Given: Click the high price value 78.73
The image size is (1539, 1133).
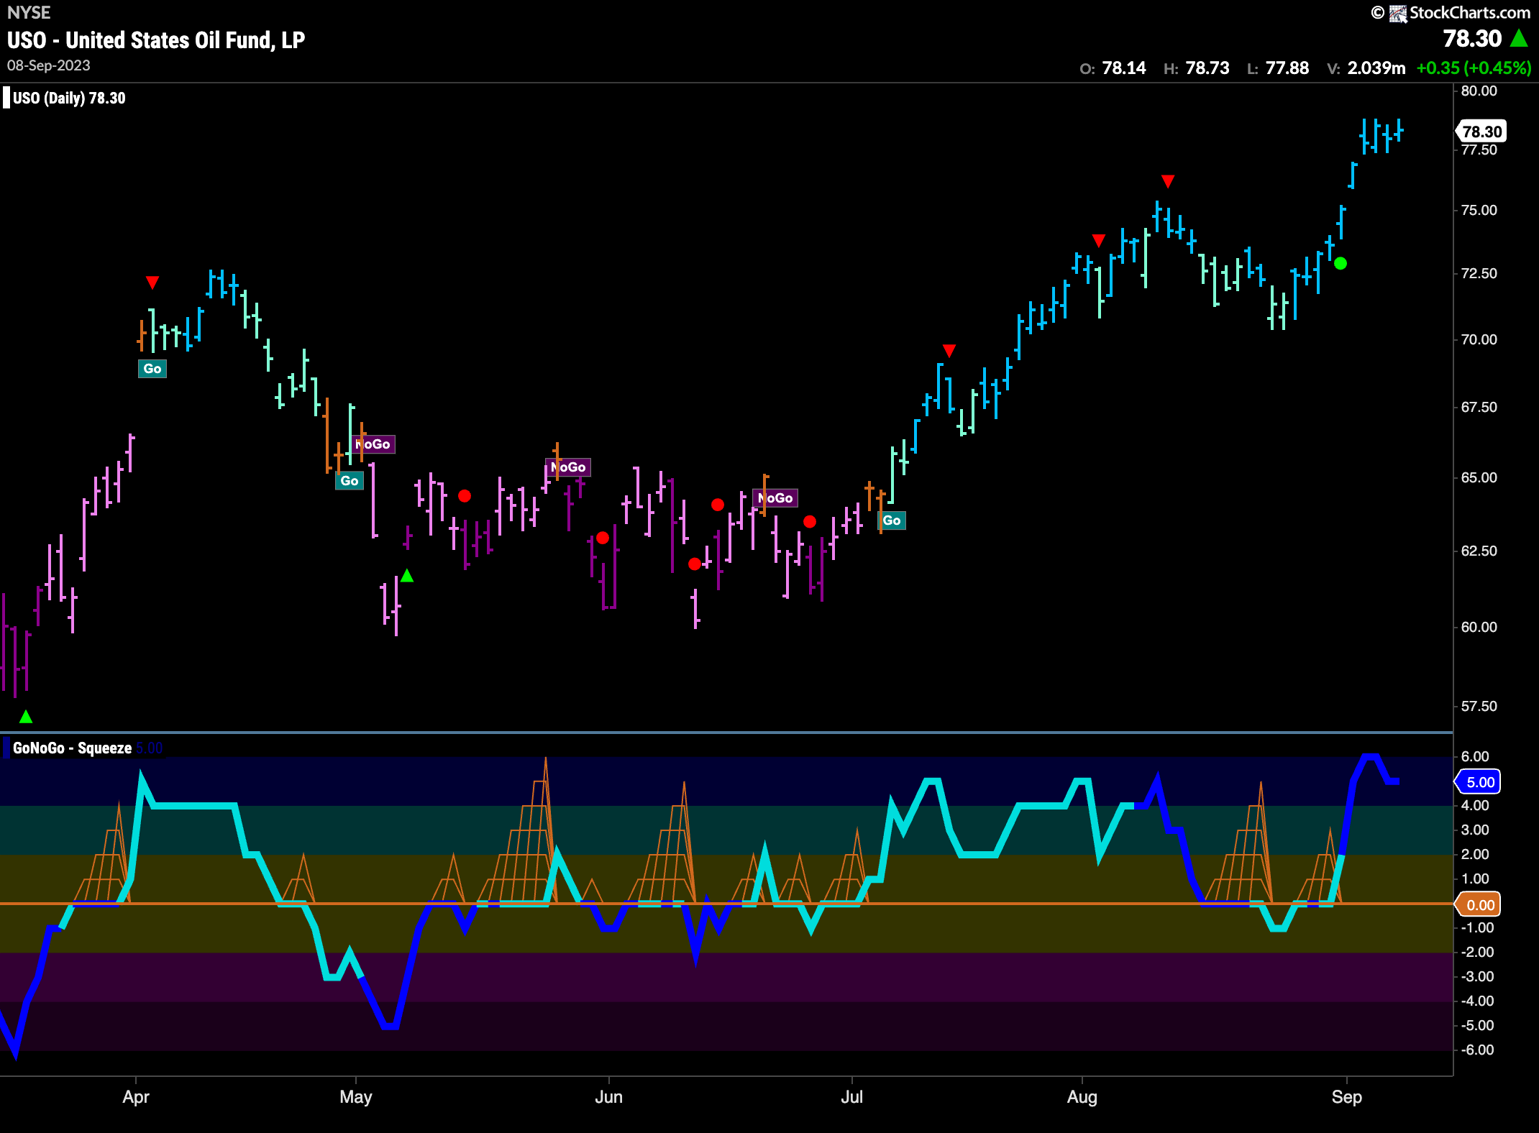Looking at the screenshot, I should [x=1207, y=68].
